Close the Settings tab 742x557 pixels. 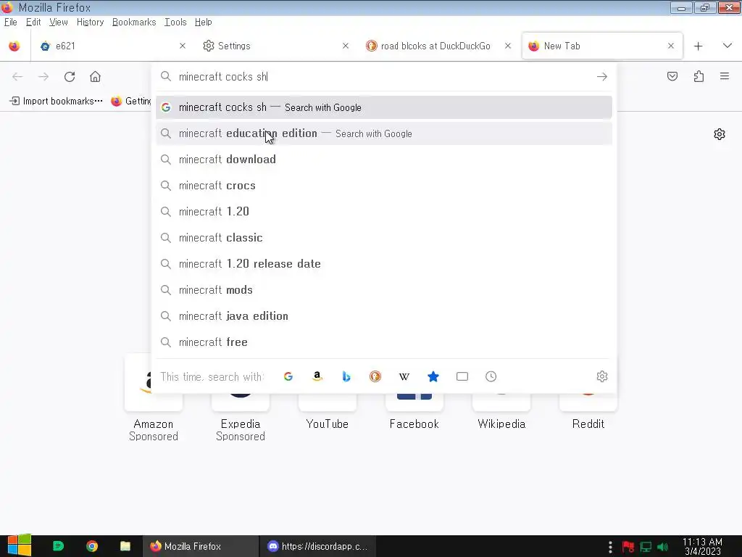click(x=346, y=46)
